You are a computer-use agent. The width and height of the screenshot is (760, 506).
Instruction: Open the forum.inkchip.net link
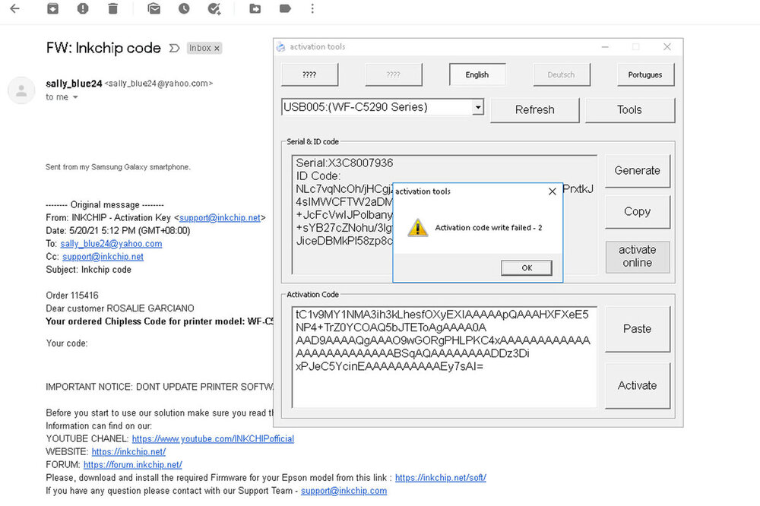tap(132, 465)
